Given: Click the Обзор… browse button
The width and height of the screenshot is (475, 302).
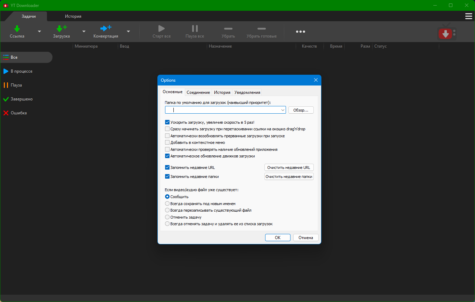Looking at the screenshot, I should [301, 110].
